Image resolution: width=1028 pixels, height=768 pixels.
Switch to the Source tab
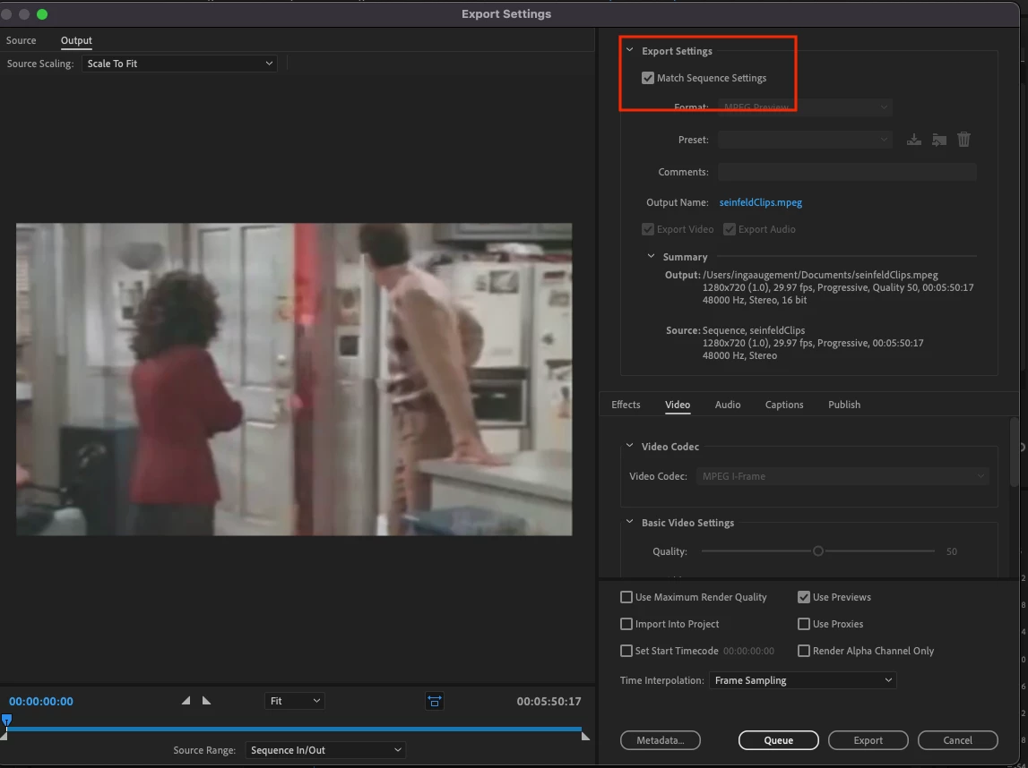[21, 40]
